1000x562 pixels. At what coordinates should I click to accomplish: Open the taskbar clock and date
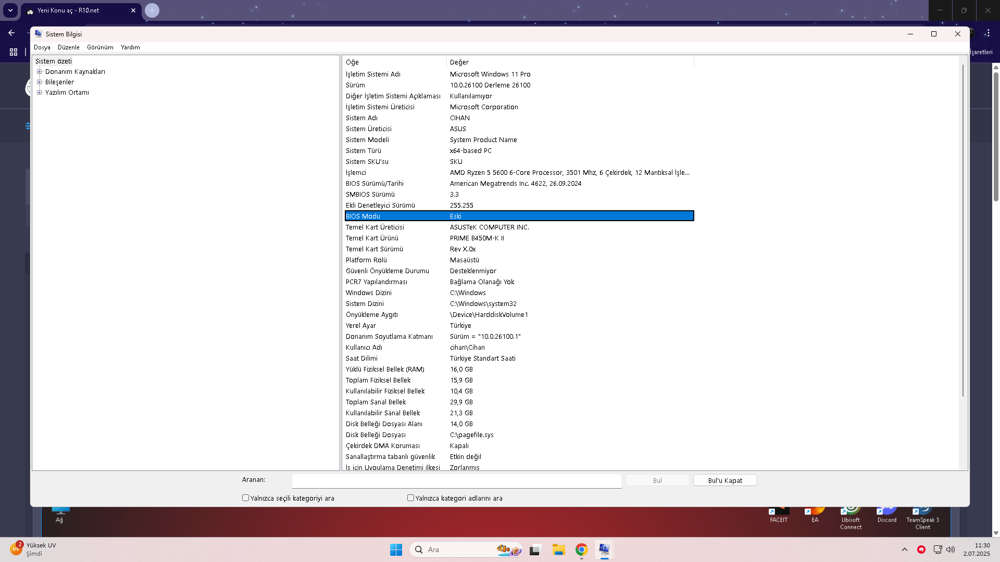click(977, 550)
